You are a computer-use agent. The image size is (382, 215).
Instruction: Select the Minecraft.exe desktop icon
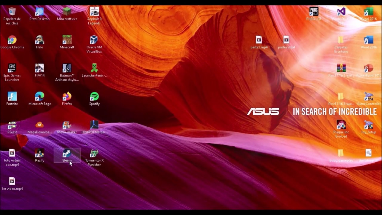click(67, 14)
